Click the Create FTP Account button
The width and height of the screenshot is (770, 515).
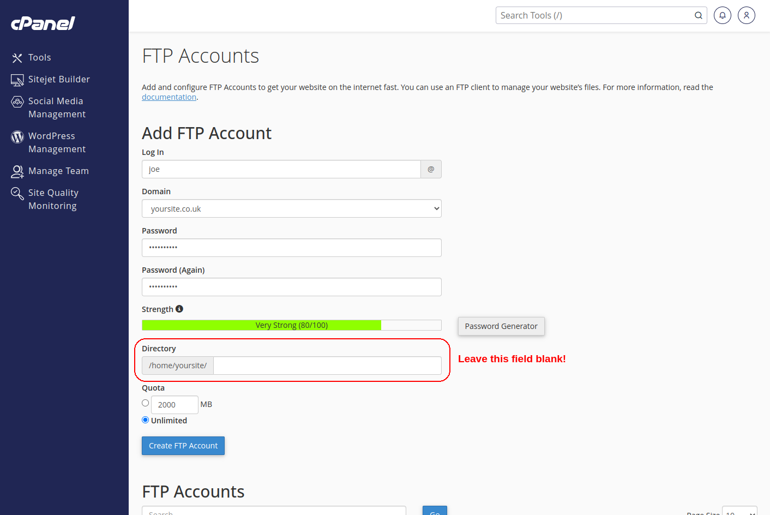pyautogui.click(x=183, y=446)
